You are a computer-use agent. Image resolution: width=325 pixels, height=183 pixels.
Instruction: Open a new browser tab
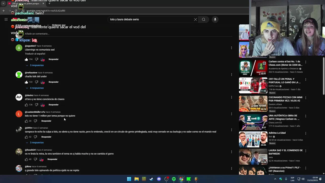point(49,4)
